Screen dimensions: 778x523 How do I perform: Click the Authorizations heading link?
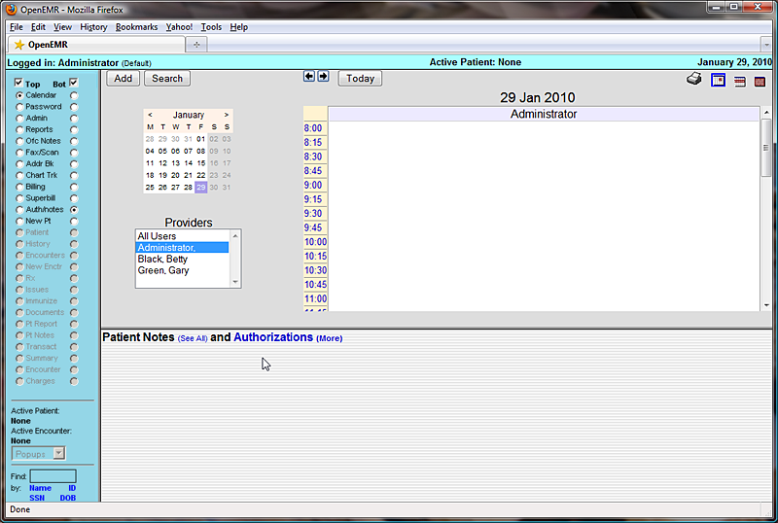coord(273,337)
